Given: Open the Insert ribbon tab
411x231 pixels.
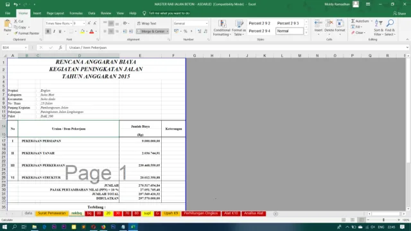Looking at the screenshot, I should [37, 13].
